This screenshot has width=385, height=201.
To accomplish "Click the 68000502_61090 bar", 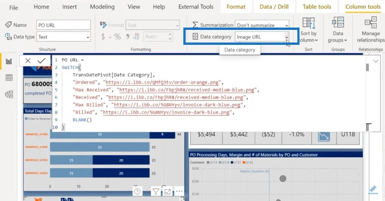I will (x=100, y=147).
